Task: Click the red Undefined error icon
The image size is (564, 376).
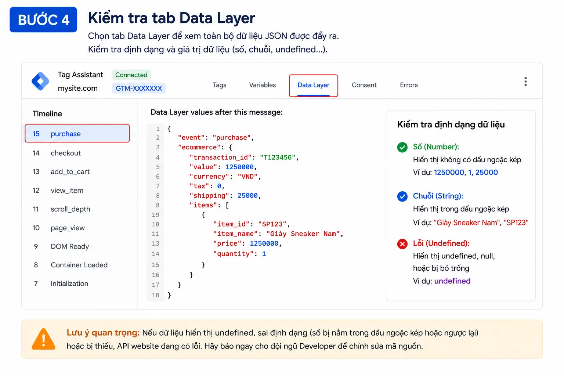Action: coord(402,244)
